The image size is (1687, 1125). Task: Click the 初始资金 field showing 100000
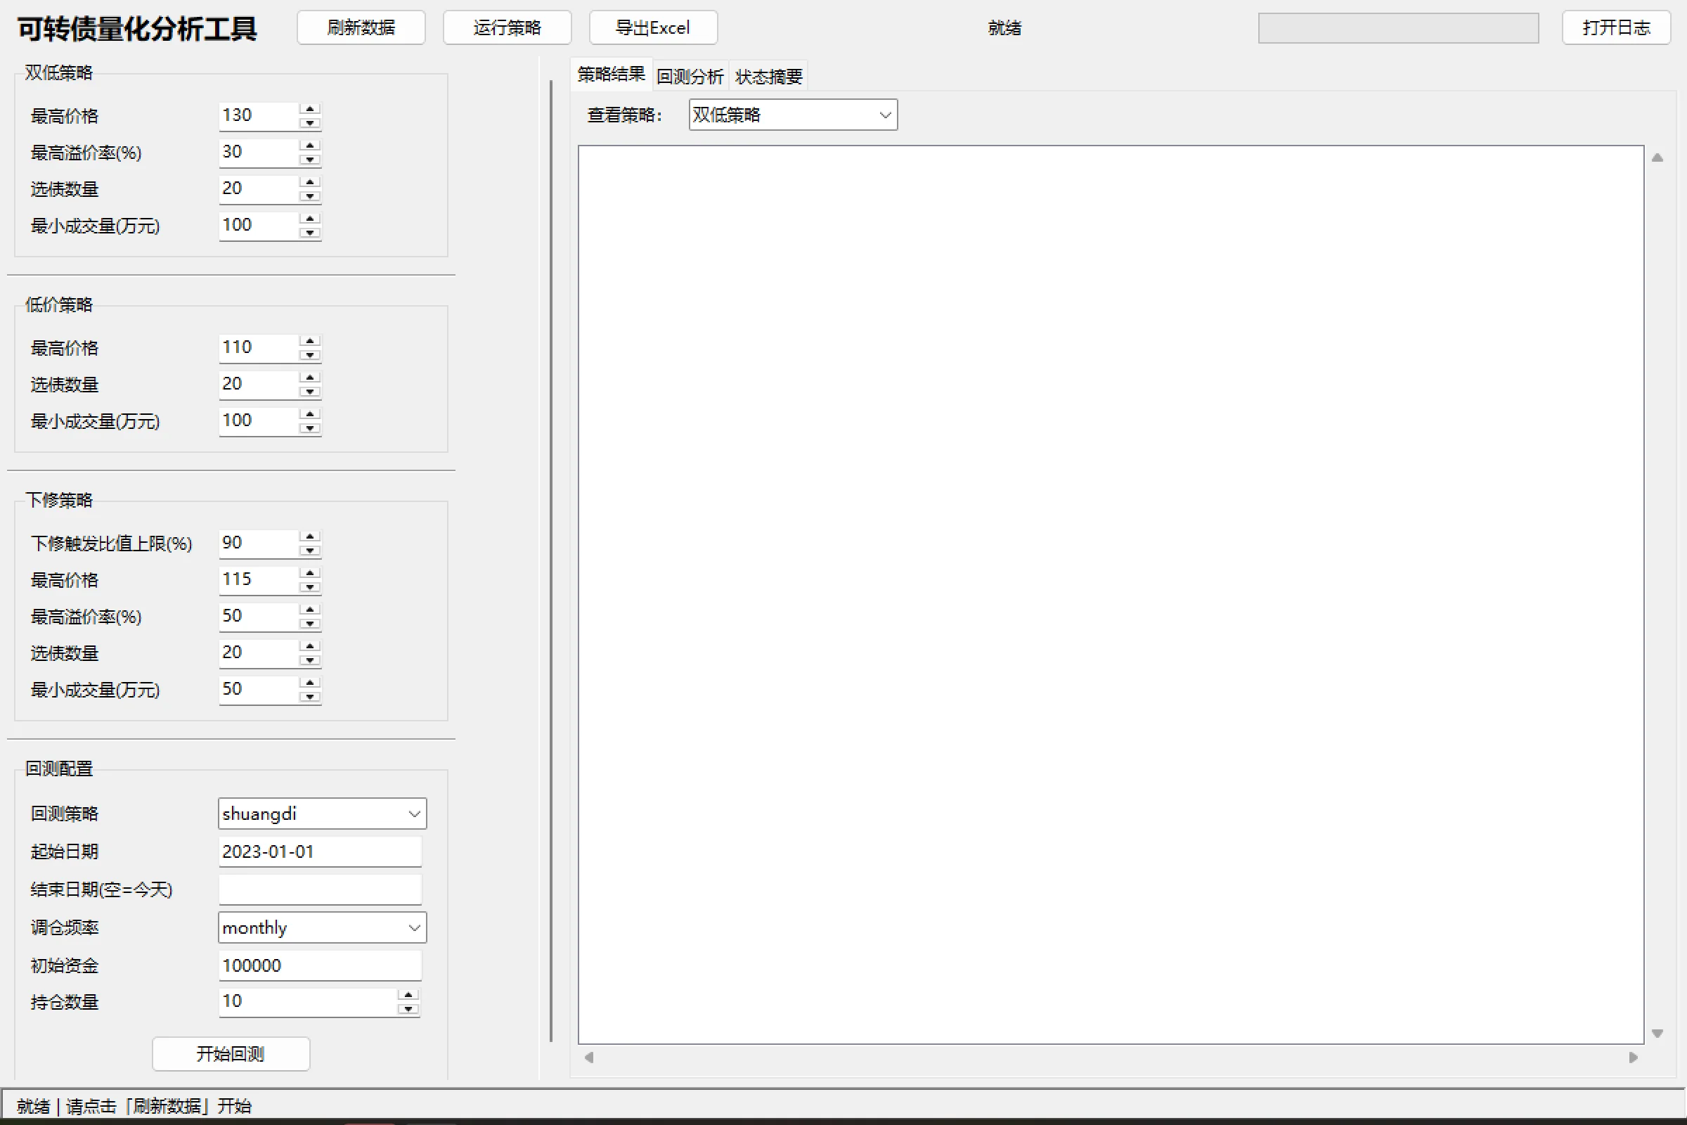point(320,965)
